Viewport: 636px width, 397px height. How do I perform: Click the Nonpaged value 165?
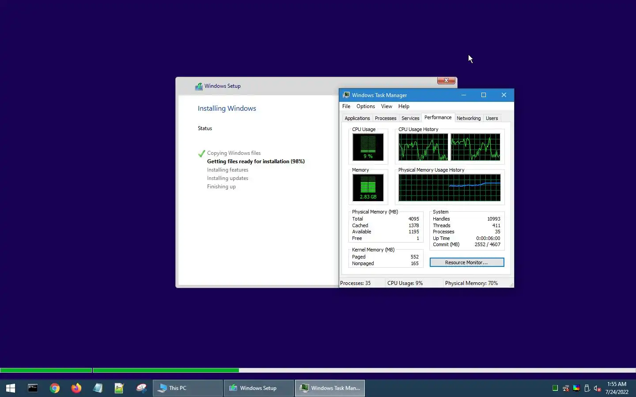tap(414, 263)
